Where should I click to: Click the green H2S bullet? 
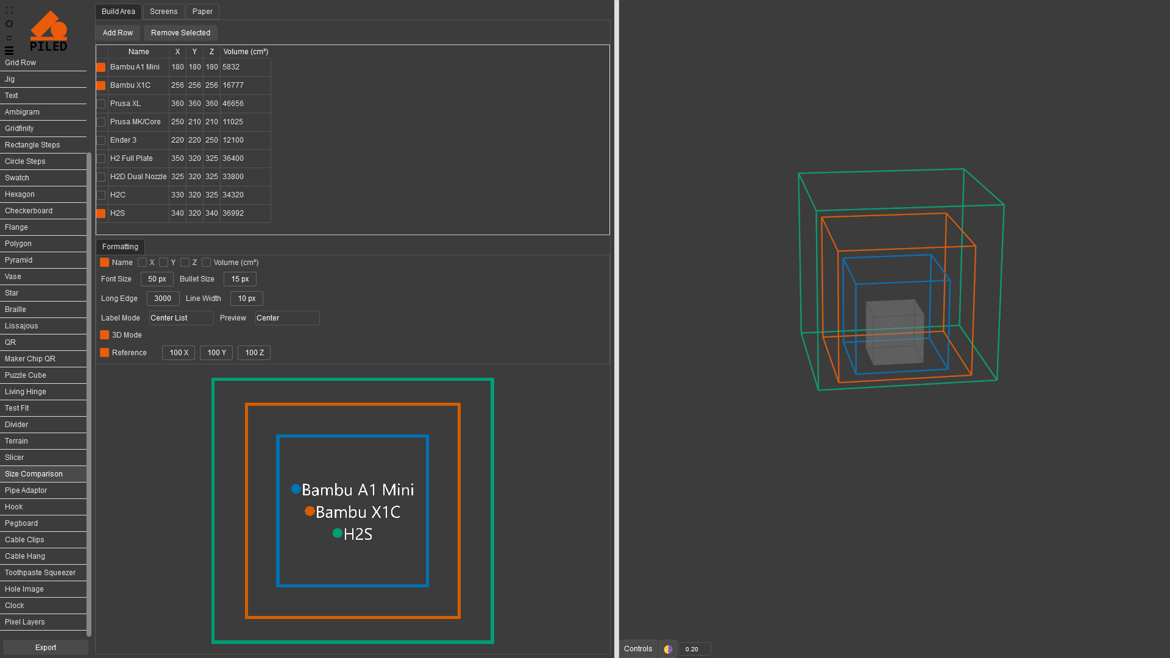coord(337,533)
